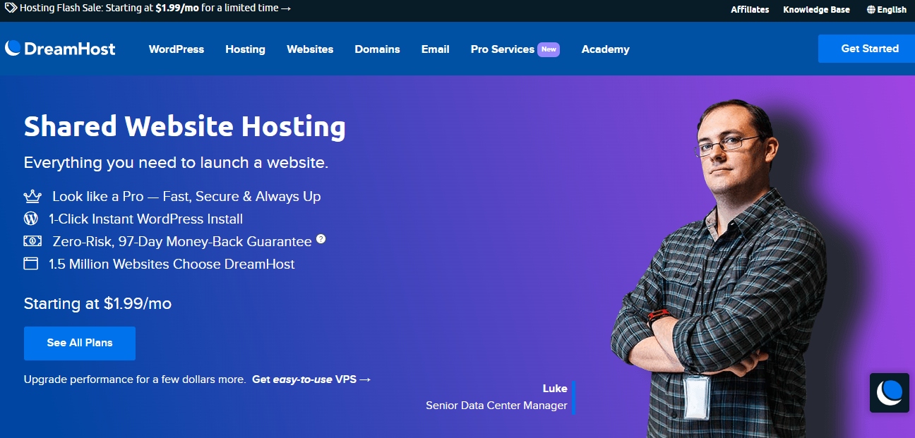
Task: Click the 1.5 Million Websites Choose DreamHost text
Action: [x=172, y=264]
